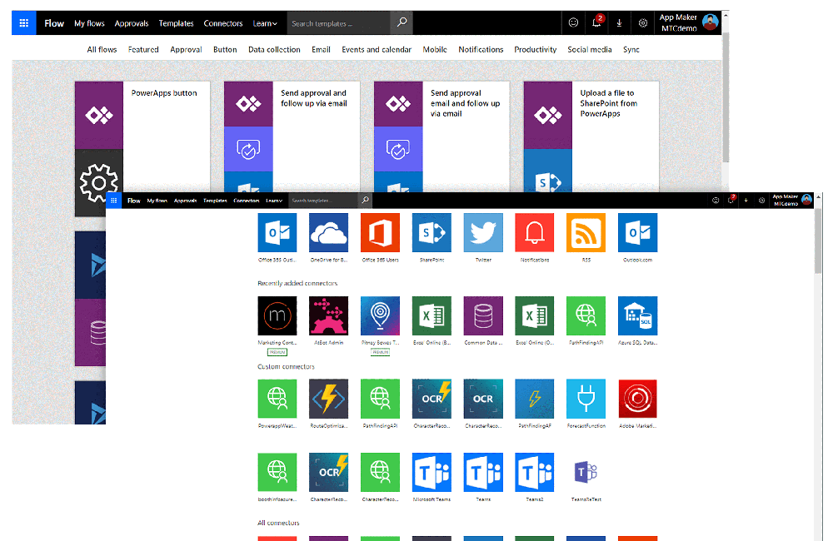
Task: Expand the Learn menu in Connectors window
Action: pos(274,201)
